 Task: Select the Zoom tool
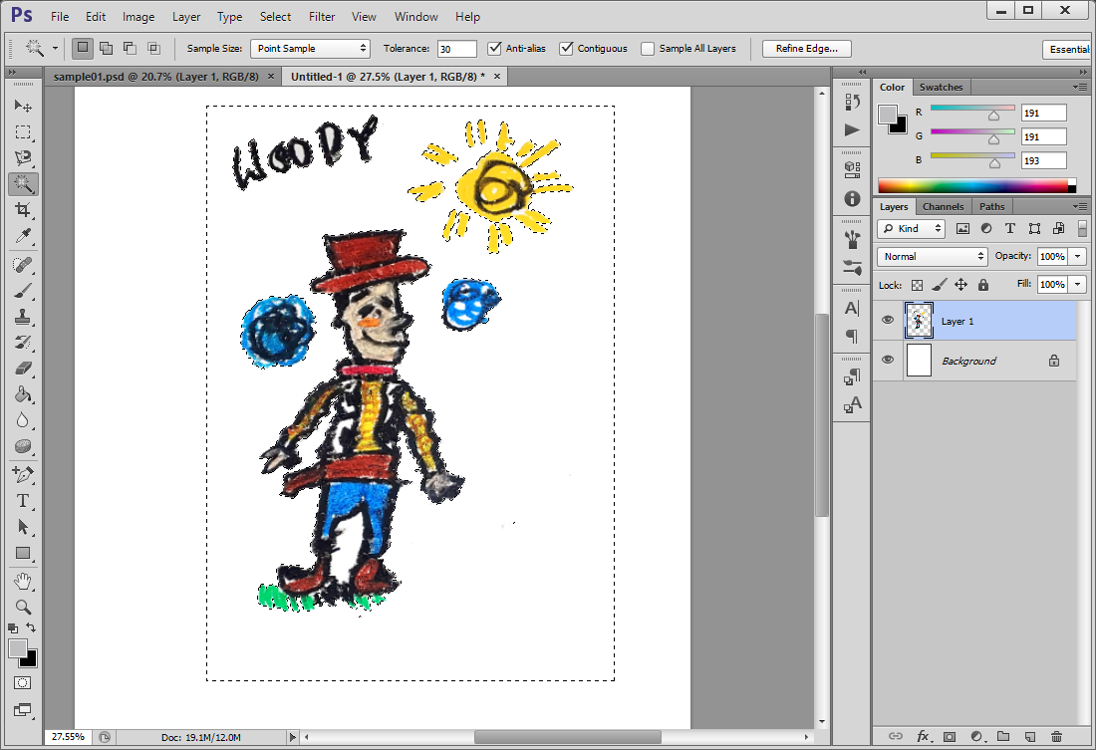coord(23,607)
